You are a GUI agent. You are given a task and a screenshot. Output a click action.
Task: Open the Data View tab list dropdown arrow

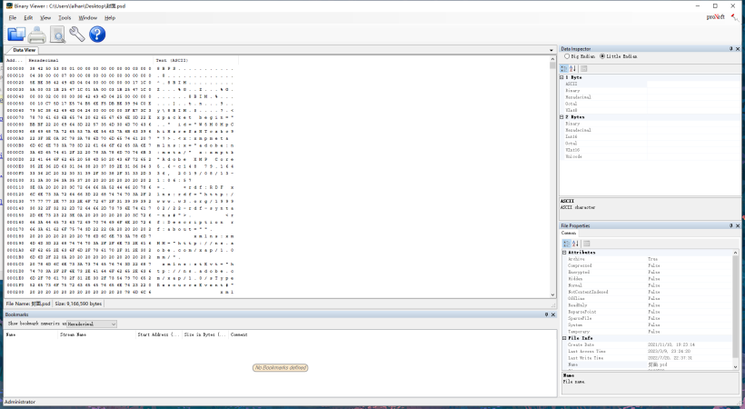pyautogui.click(x=551, y=50)
